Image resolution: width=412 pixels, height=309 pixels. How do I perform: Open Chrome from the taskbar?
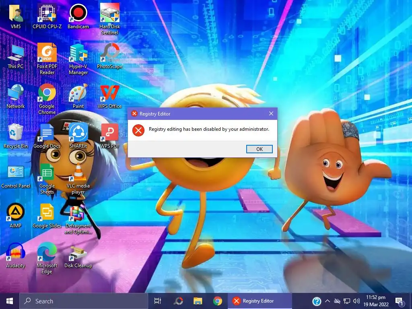click(217, 301)
